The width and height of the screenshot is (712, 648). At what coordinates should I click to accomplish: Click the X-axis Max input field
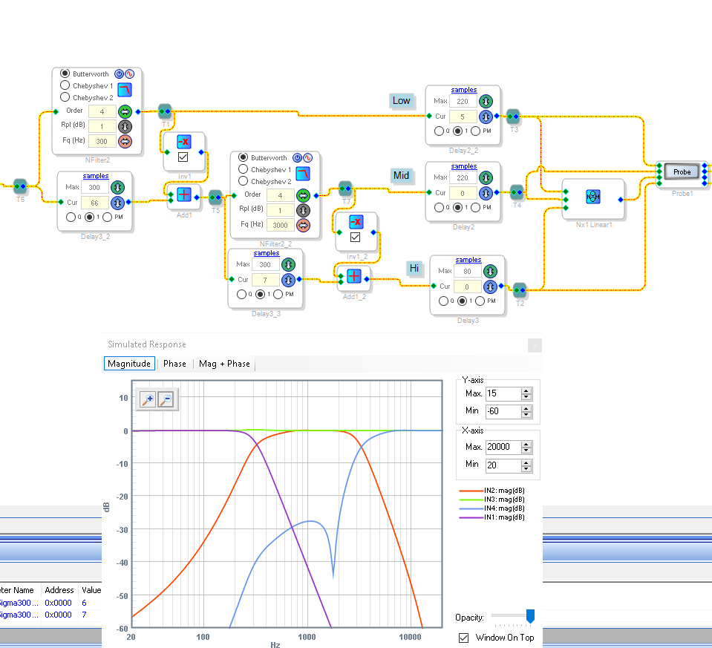[x=502, y=448]
